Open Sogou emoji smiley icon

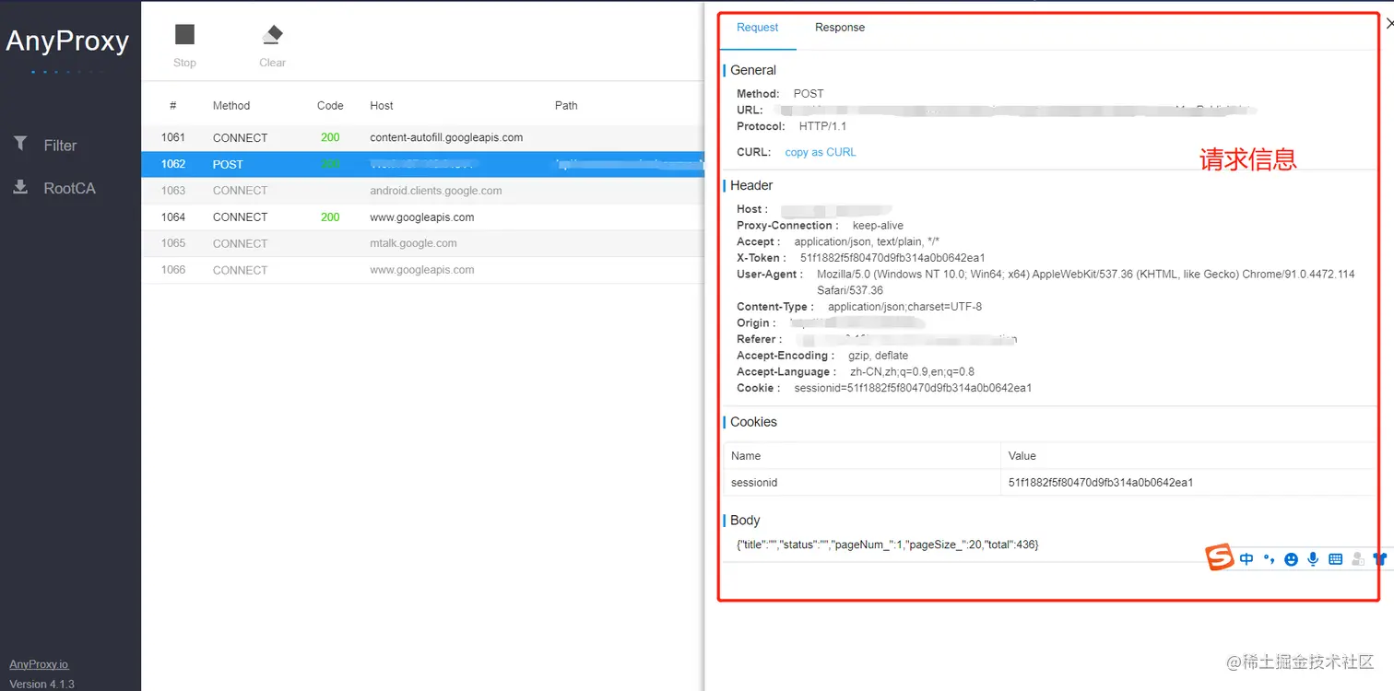pos(1291,558)
